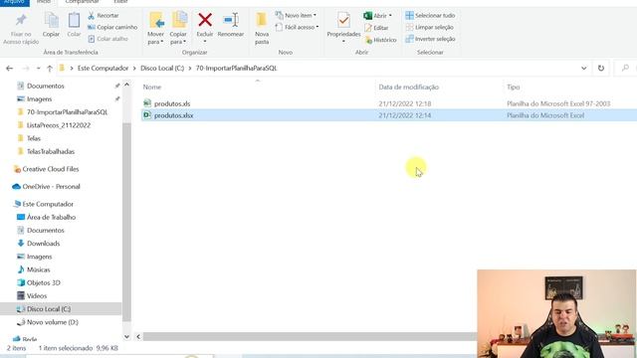Open Downloads in sidebar
This screenshot has height=358, width=637.
click(43, 244)
